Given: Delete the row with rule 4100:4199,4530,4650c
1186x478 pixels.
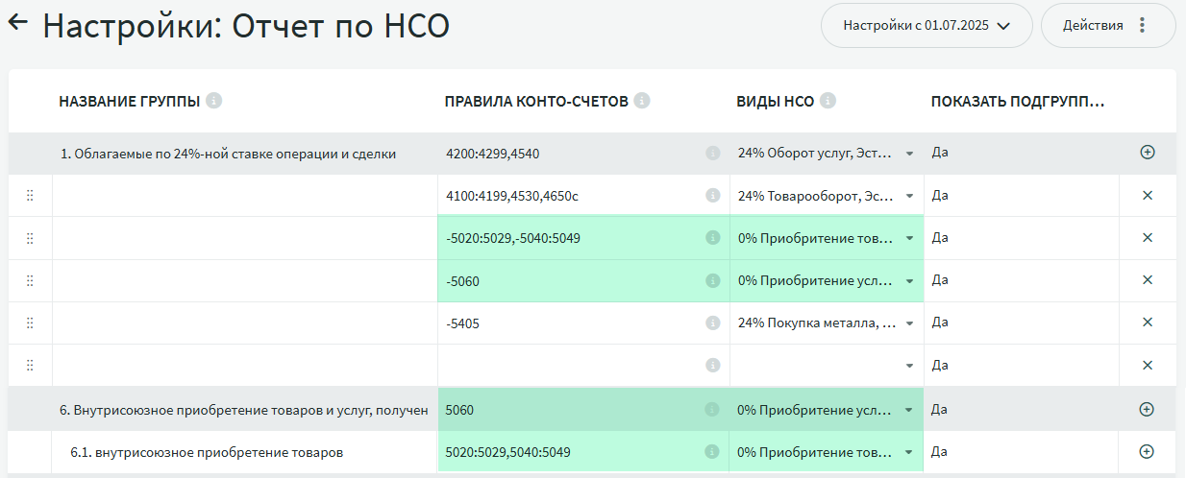Looking at the screenshot, I should click(1147, 196).
